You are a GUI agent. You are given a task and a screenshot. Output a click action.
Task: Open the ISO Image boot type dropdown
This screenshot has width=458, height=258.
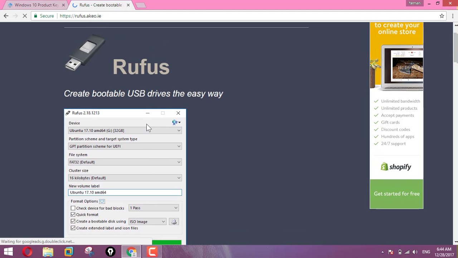point(147,221)
